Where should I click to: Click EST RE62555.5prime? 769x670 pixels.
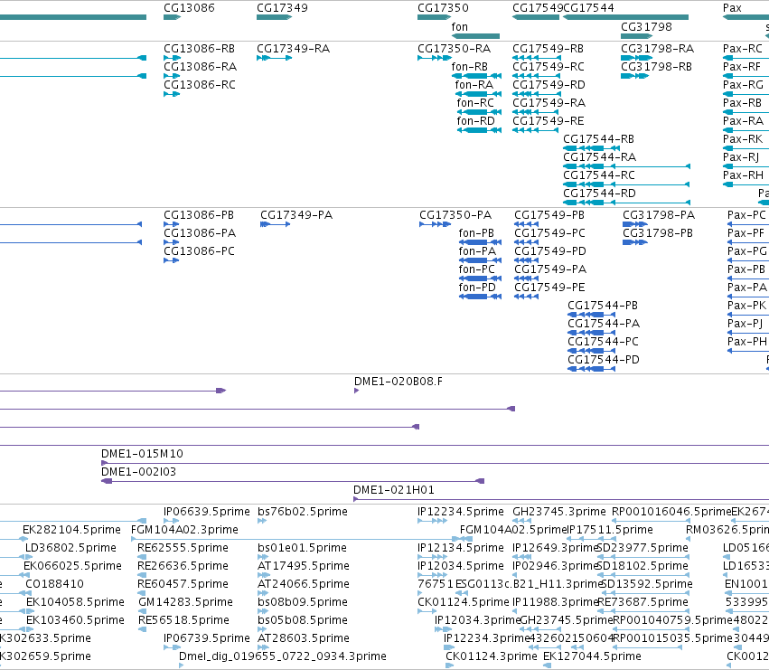tap(183, 548)
